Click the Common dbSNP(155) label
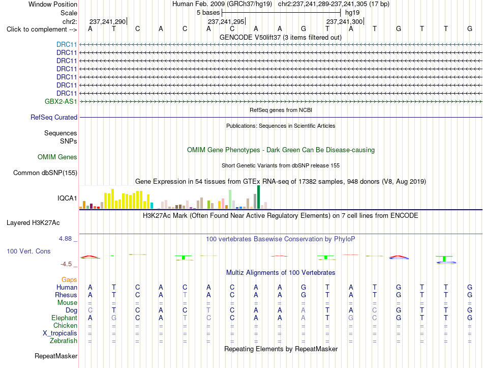The width and height of the screenshot is (483, 368). pyautogui.click(x=45, y=173)
